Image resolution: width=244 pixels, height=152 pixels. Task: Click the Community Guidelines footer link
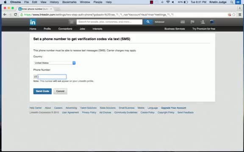coord(126,112)
